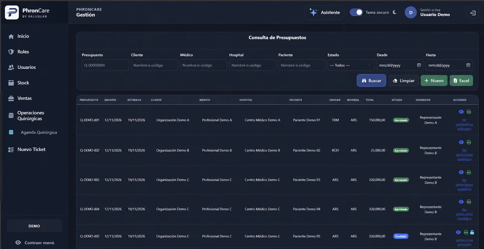
Task: Create a budget with Nuevo button
Action: tap(434, 81)
